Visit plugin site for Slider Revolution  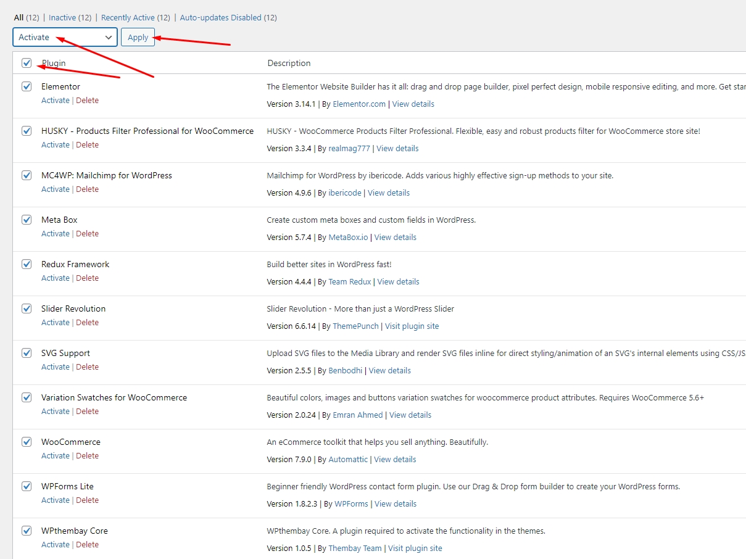pos(412,326)
